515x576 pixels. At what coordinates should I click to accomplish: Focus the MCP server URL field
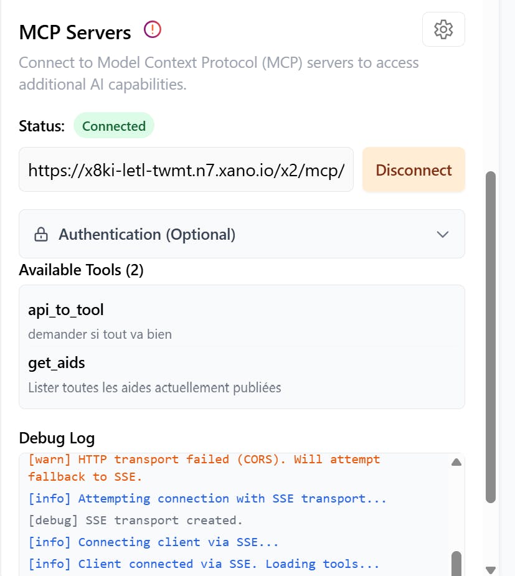pyautogui.click(x=186, y=170)
